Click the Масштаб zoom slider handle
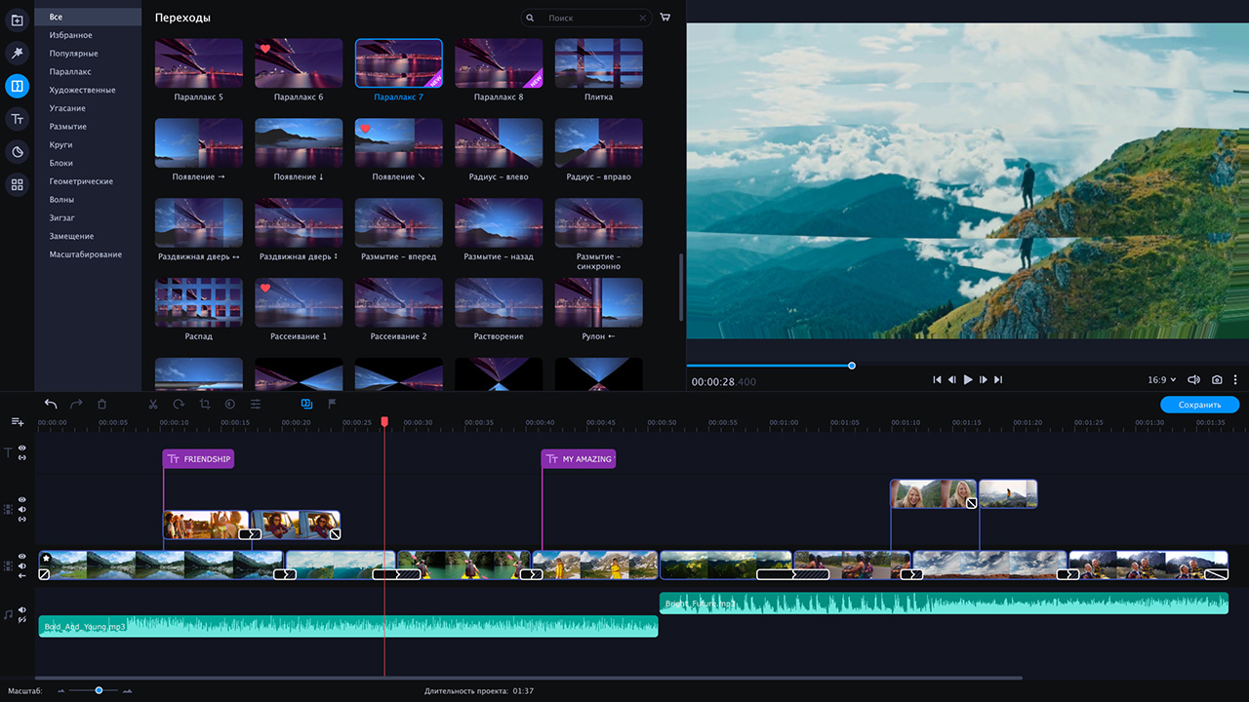 pos(99,690)
